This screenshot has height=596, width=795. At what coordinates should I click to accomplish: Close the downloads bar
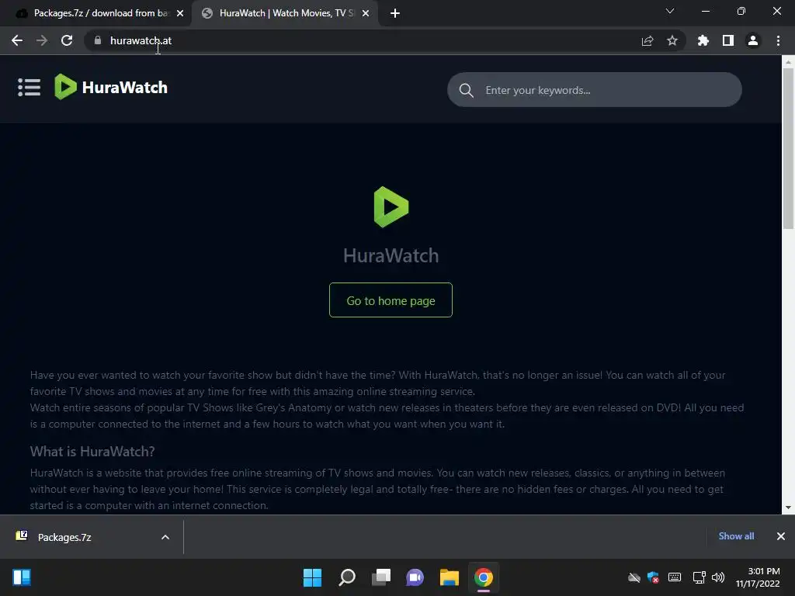click(x=781, y=536)
